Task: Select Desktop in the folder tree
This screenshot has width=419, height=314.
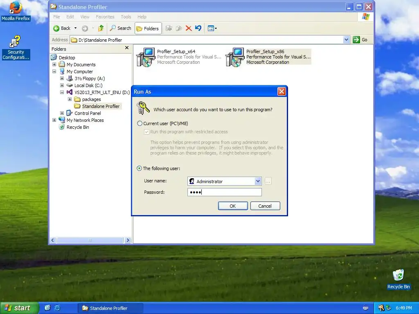Action: click(x=67, y=58)
